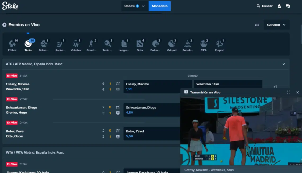Select the FIFA sport tab
The image size is (302, 173).
click(x=203, y=45)
